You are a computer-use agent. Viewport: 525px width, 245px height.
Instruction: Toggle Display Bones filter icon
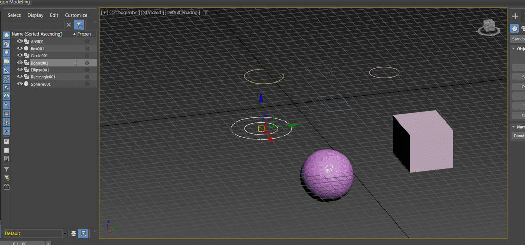point(6,105)
